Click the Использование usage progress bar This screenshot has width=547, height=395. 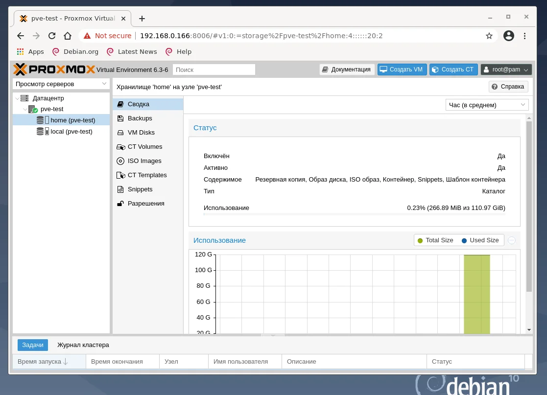pos(355,214)
